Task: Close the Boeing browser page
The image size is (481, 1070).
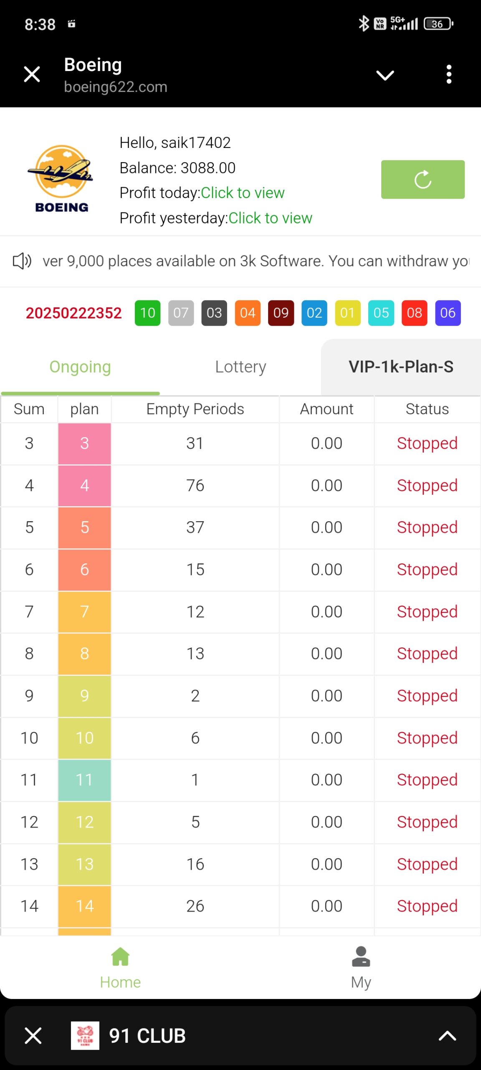Action: click(32, 74)
